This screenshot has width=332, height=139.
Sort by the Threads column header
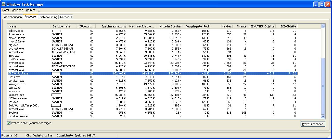point(240,26)
